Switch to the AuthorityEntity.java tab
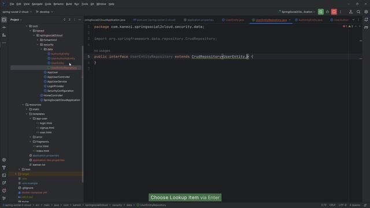Screen dimensions: 370x208 tap(308, 20)
